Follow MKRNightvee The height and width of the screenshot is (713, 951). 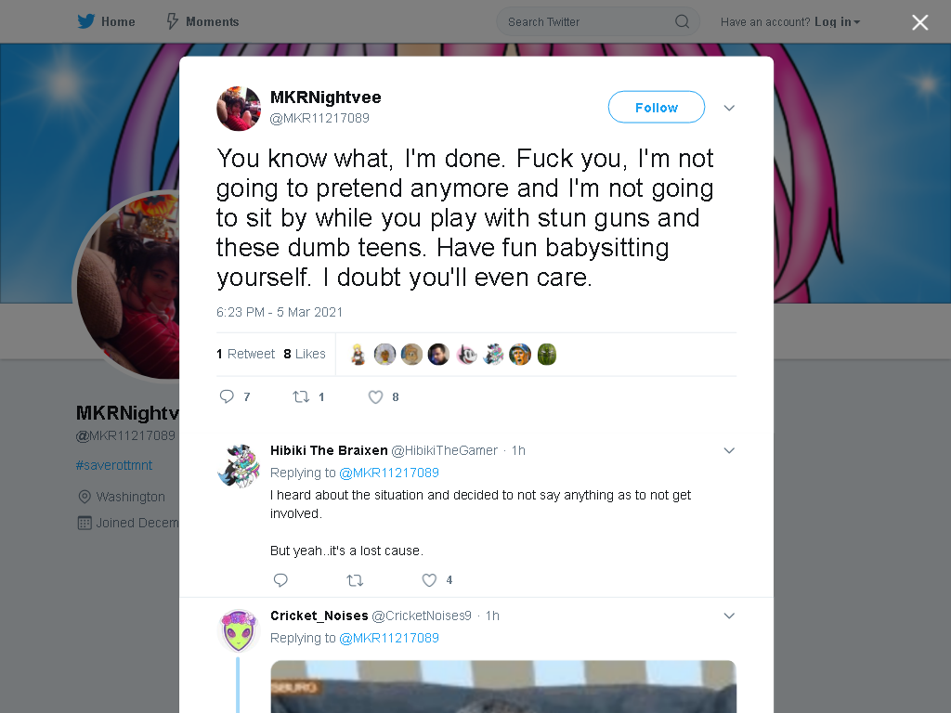(657, 108)
